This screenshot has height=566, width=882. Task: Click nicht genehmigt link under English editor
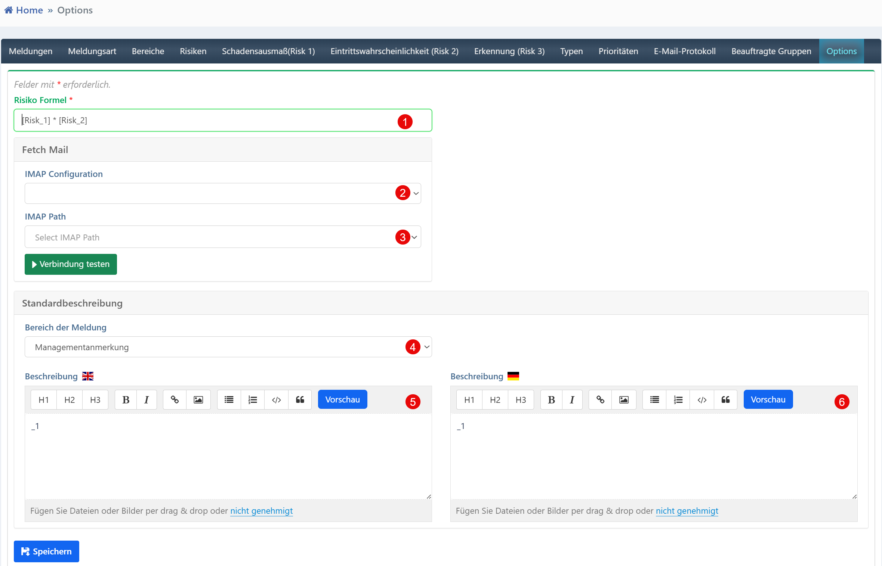261,511
